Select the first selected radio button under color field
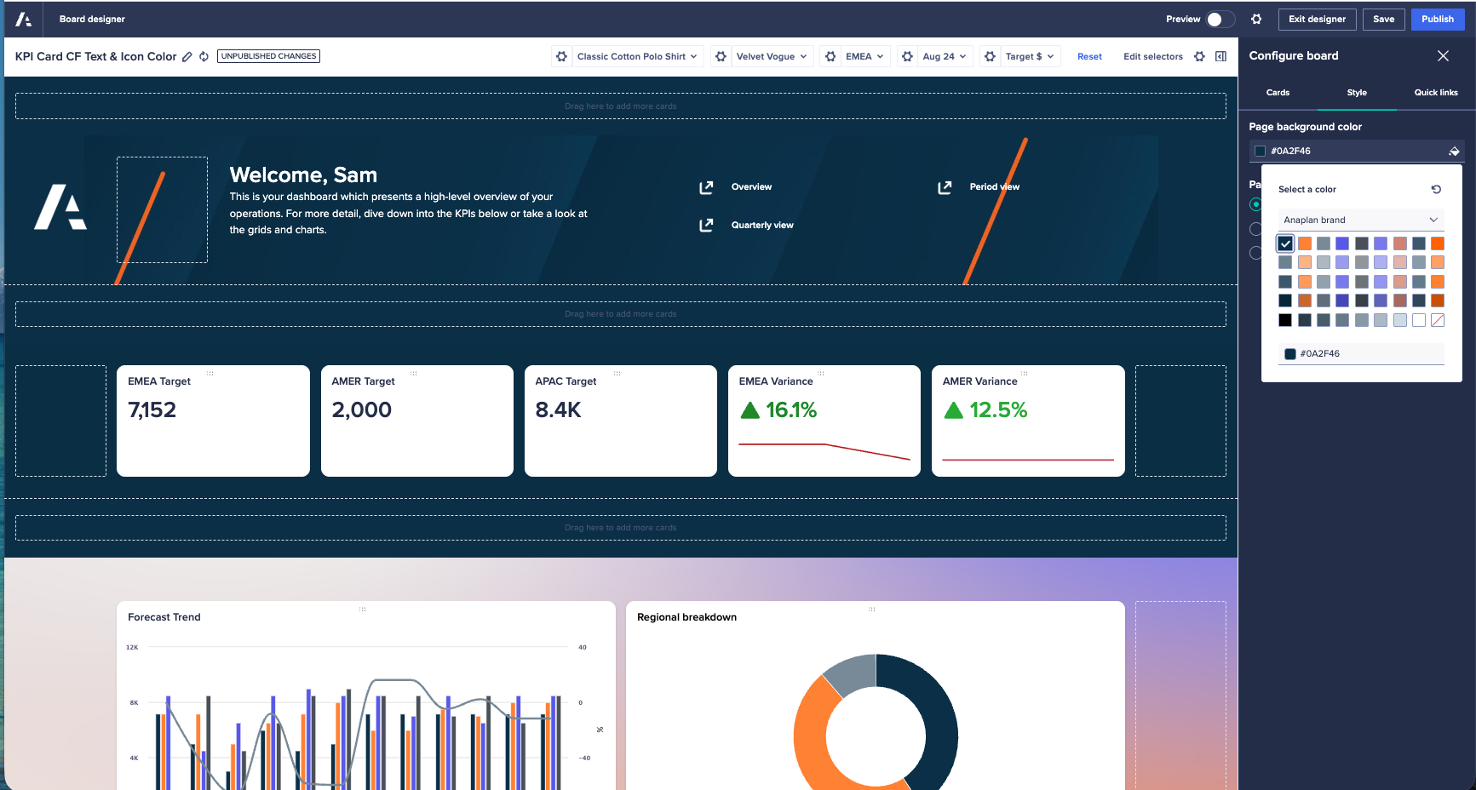Viewport: 1476px width, 790px height. click(1255, 204)
